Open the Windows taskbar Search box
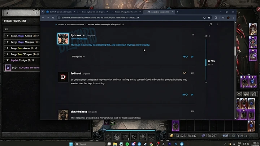 click(x=90, y=144)
